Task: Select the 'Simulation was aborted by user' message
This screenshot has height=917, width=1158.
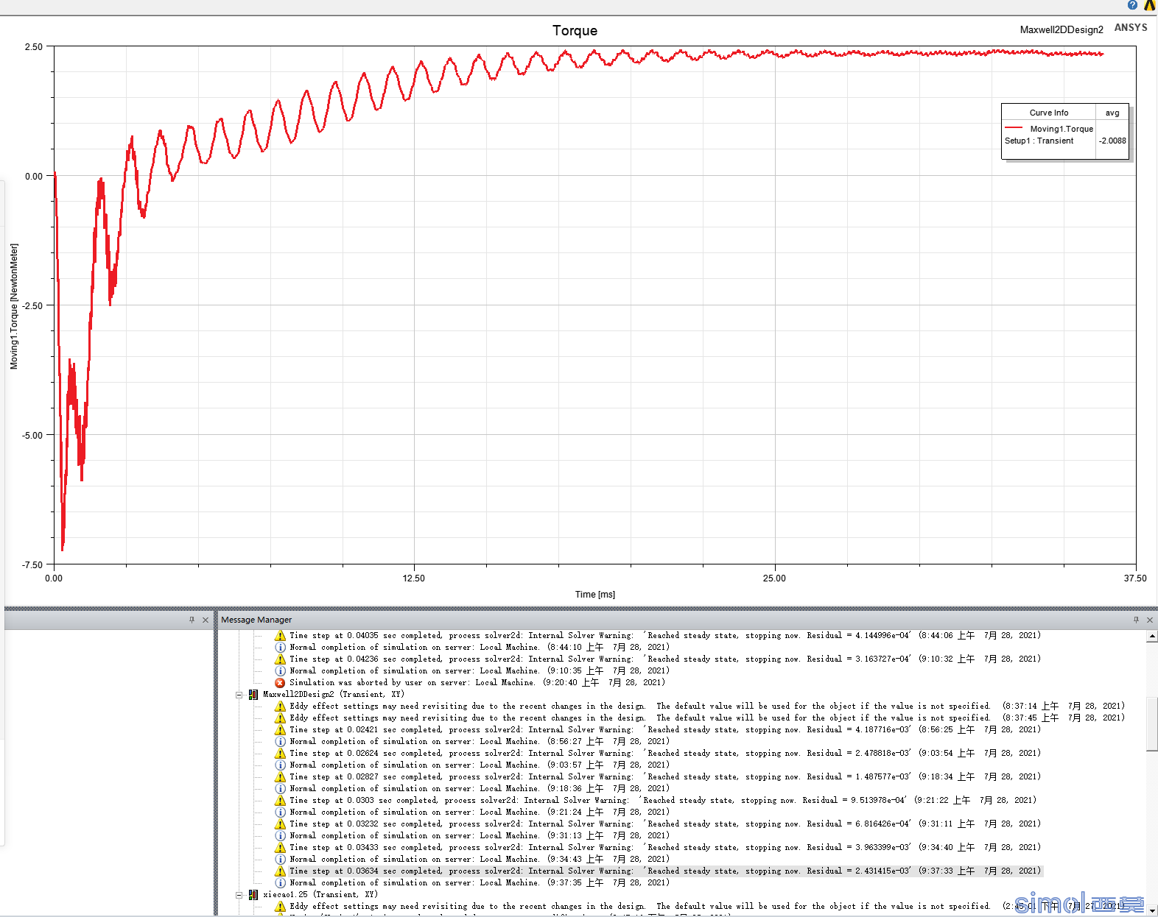Action: 477,682
